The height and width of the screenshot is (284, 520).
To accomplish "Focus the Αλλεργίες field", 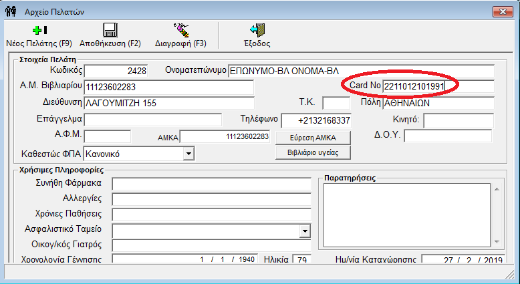I will pyautogui.click(x=212, y=200).
